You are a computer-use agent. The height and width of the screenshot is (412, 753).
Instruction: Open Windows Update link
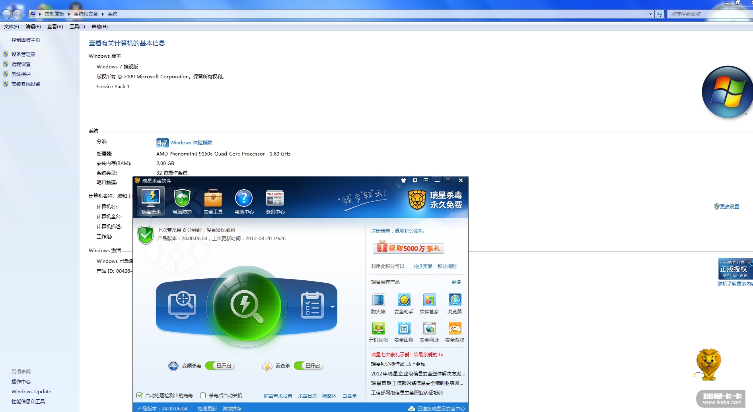31,392
